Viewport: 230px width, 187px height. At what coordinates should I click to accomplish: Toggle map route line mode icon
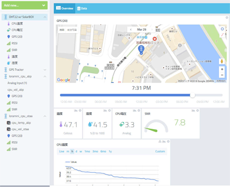pyautogui.click(x=222, y=34)
